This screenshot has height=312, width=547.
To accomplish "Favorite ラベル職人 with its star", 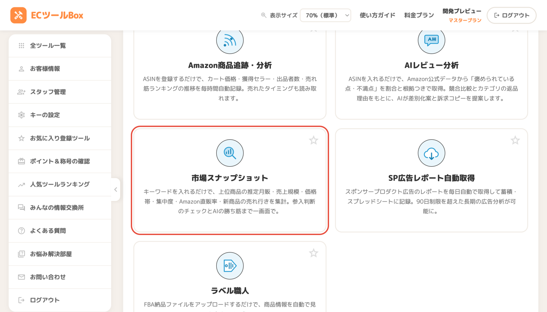I will [314, 253].
